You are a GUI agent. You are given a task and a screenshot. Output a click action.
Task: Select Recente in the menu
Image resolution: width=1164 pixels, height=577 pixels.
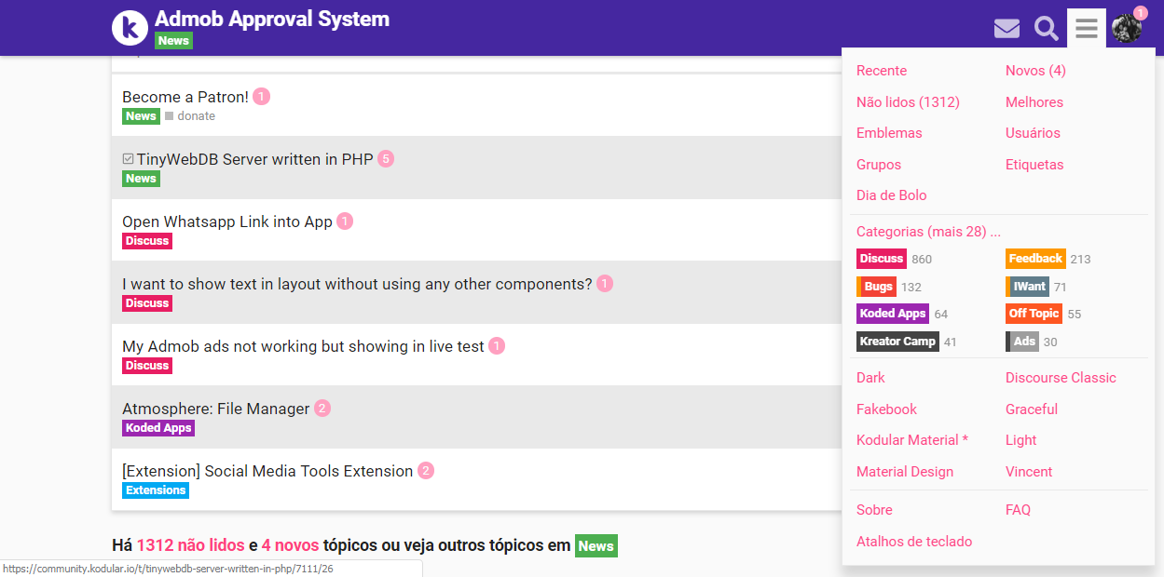(x=882, y=71)
